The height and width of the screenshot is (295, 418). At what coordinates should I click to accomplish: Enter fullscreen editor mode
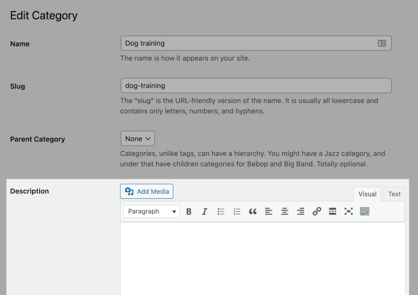pos(349,211)
